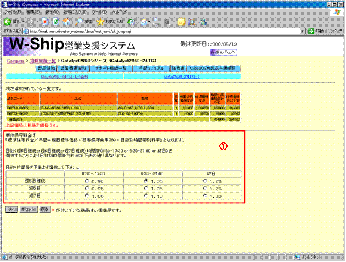Open the Mail button dropdown arrow
This screenshot has width=346, height=262.
pyautogui.click(x=149, y=22)
